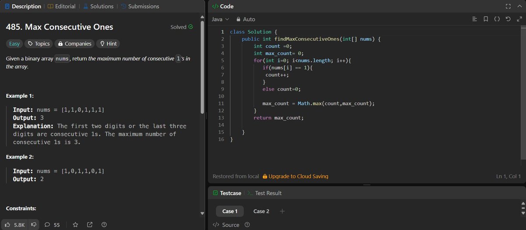
Task: Open the feedback question-mark icon by the share icon
Action: click(104, 224)
